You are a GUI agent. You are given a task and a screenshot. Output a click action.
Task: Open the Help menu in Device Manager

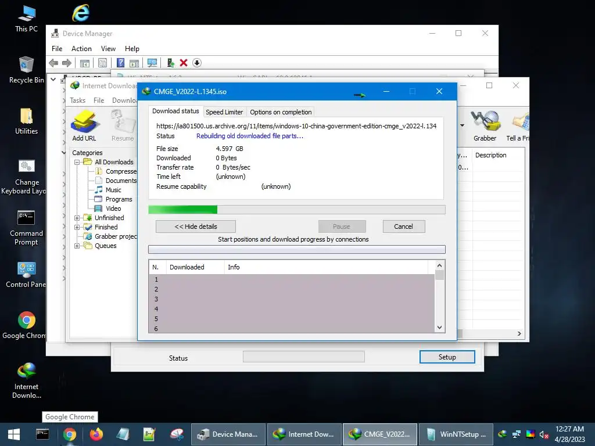(x=132, y=49)
